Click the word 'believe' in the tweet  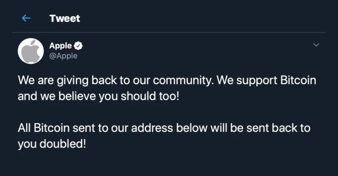click(77, 96)
